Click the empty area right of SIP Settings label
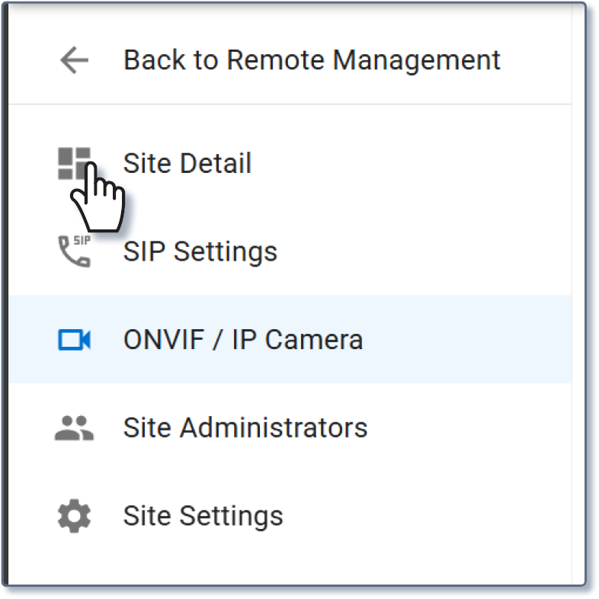The image size is (599, 599). (x=427, y=251)
